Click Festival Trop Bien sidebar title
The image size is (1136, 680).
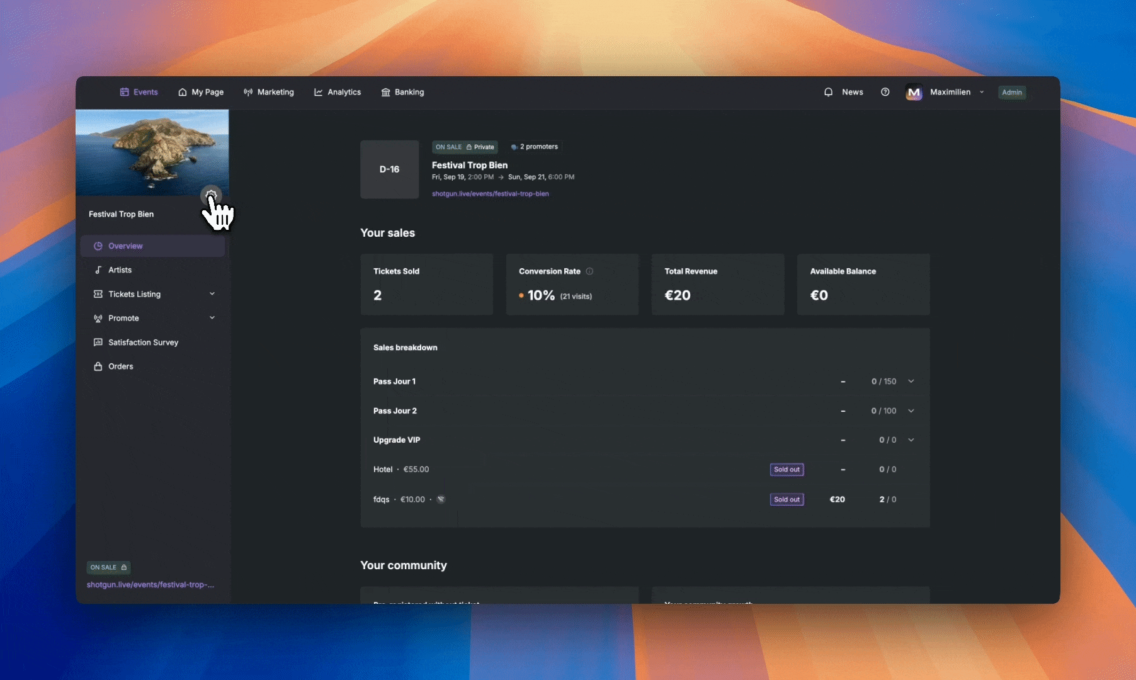121,214
